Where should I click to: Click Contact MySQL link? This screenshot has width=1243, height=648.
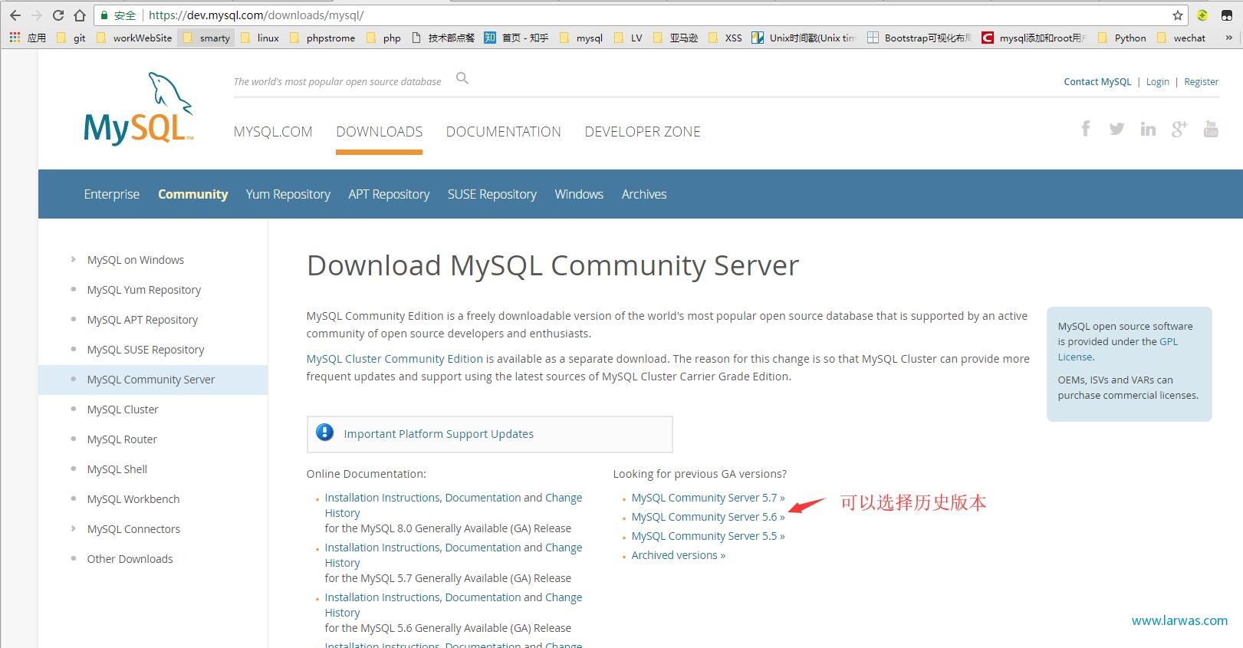tap(1097, 82)
